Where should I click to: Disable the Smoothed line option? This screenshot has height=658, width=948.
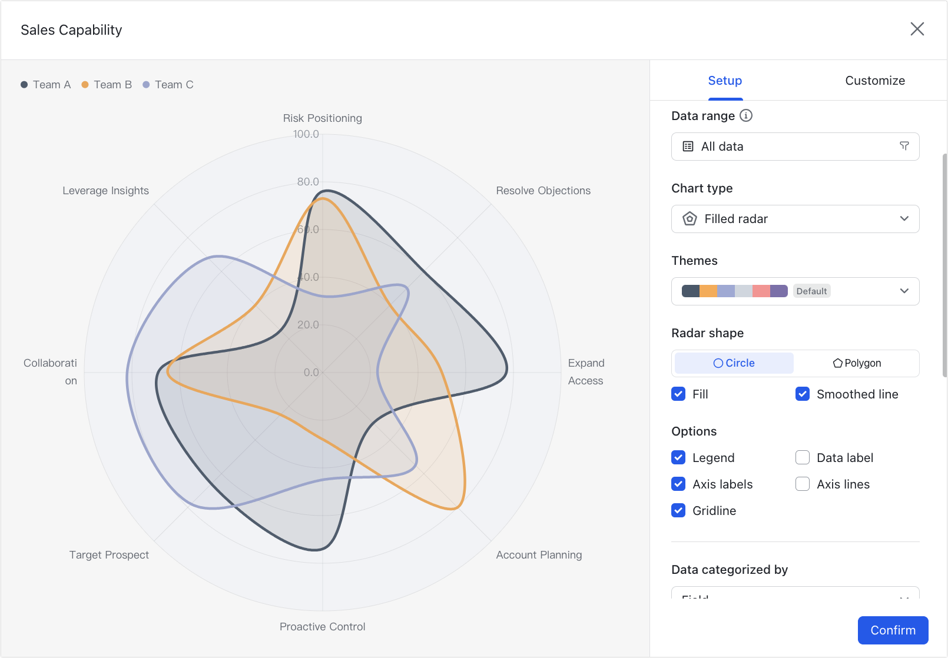click(x=803, y=394)
